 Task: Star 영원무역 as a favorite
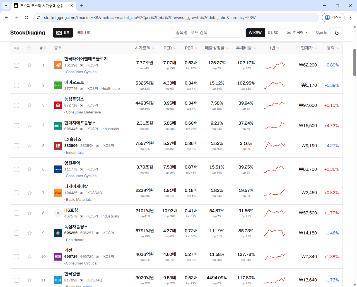point(30,169)
